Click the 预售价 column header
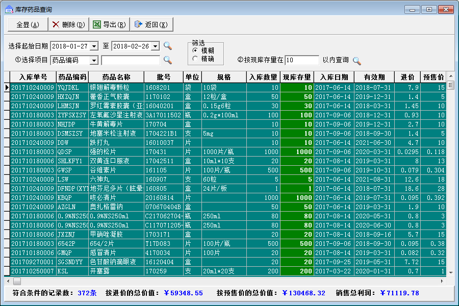Image resolution: width=459 pixels, height=306 pixels. point(433,77)
